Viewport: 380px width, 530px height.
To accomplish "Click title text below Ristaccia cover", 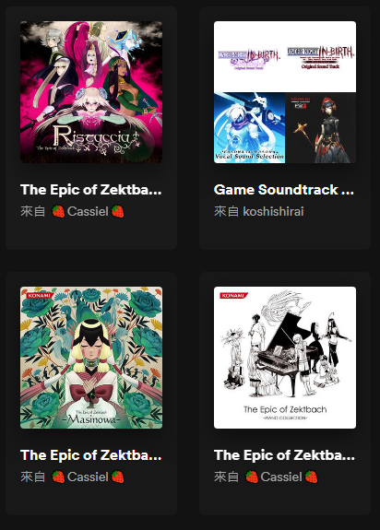I will click(91, 190).
